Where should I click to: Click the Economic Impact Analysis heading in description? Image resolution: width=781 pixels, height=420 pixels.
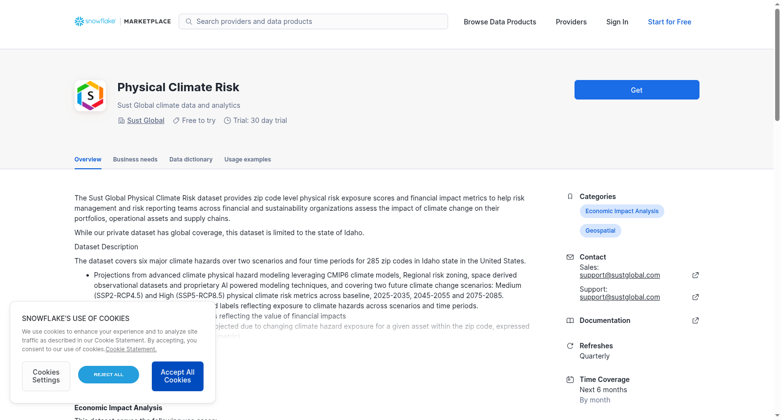[x=118, y=408]
